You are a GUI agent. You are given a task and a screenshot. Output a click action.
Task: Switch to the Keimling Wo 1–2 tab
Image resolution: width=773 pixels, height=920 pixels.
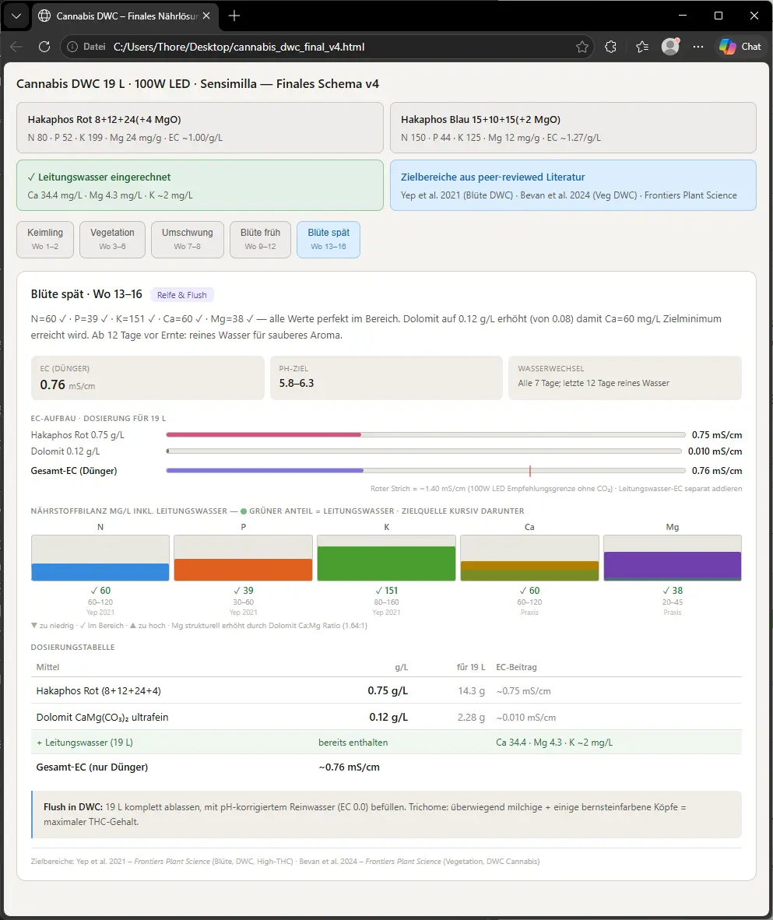click(x=45, y=239)
